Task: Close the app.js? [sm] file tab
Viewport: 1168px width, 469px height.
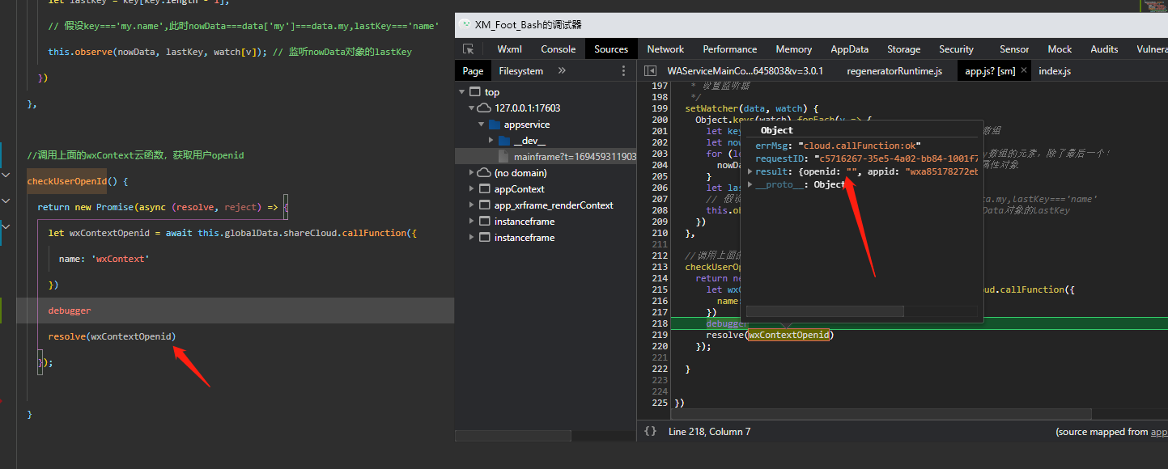Action: [1024, 70]
